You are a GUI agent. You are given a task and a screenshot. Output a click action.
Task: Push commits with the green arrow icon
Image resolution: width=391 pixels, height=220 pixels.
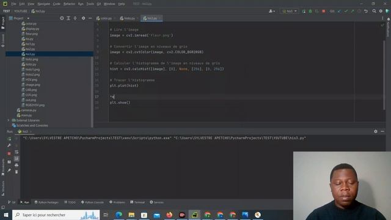click(x=353, y=11)
